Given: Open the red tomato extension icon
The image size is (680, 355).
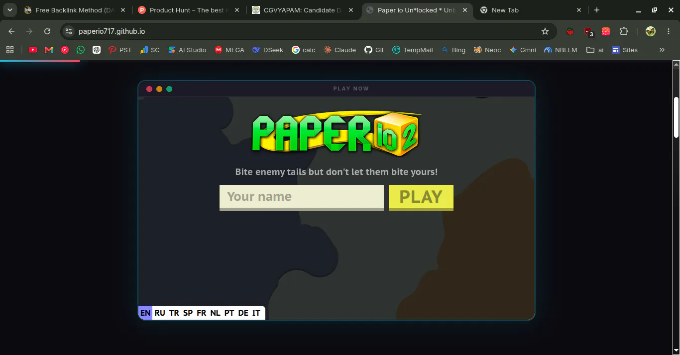Looking at the screenshot, I should [x=570, y=31].
